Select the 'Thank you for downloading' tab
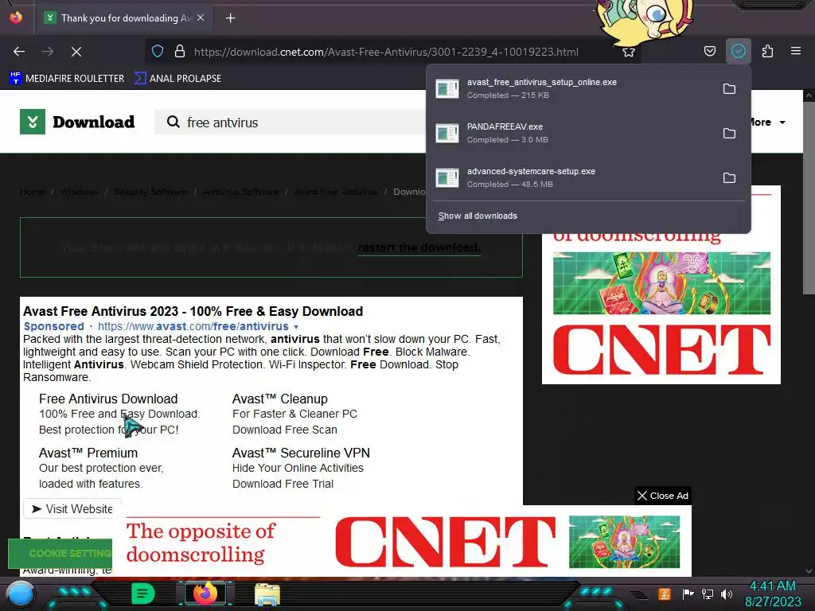 coord(125,18)
